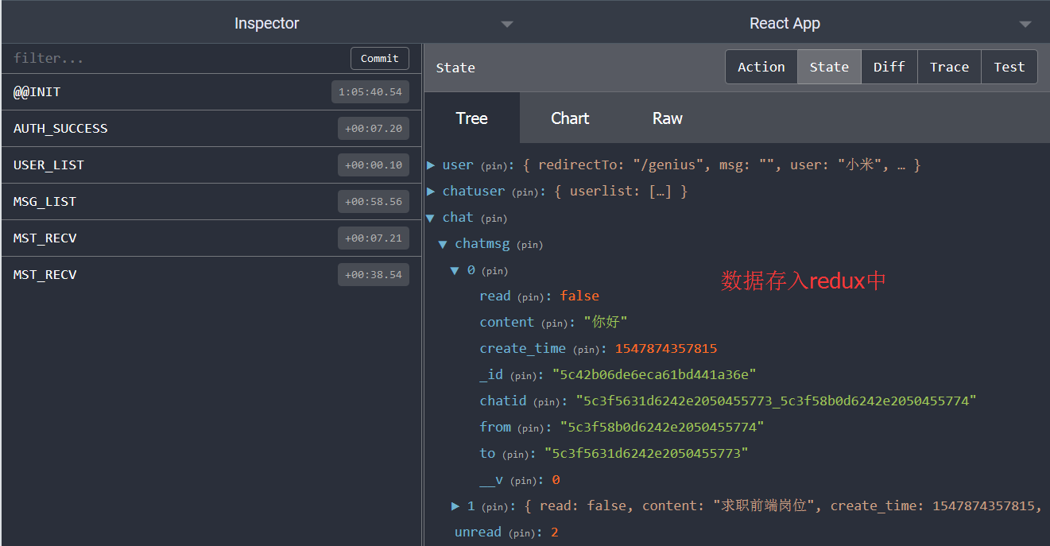This screenshot has height=546, width=1050.
Task: Open the React App instance dropdown
Action: pyautogui.click(x=1025, y=25)
